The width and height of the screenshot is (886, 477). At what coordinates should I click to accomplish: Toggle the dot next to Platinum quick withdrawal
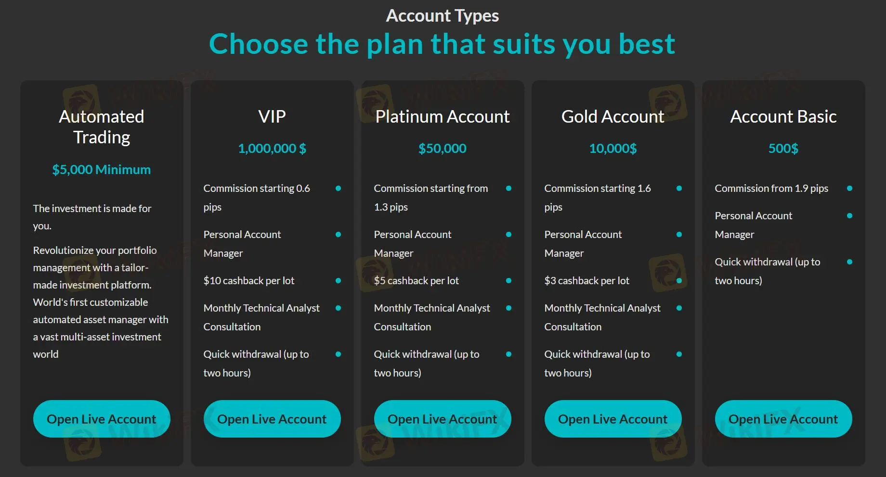pos(509,354)
